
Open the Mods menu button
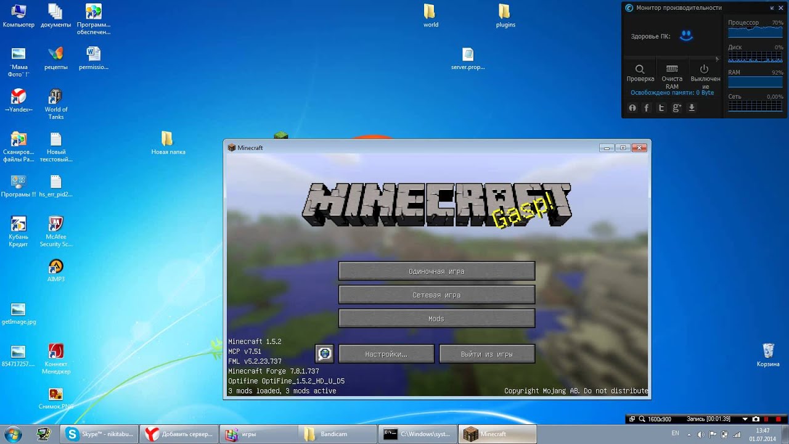436,319
